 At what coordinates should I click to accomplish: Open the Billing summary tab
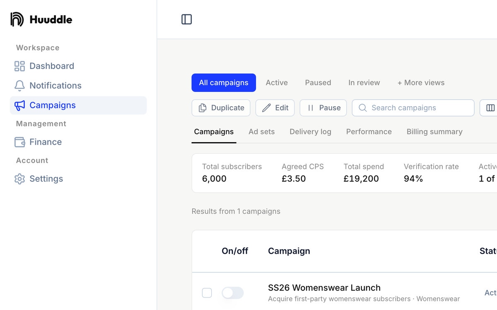tap(434, 132)
